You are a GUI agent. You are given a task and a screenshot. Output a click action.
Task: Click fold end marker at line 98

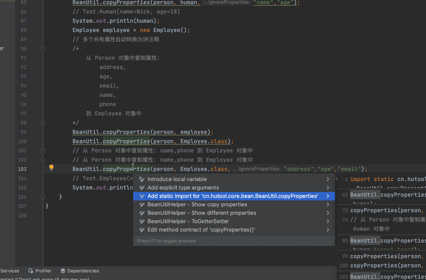(43, 123)
